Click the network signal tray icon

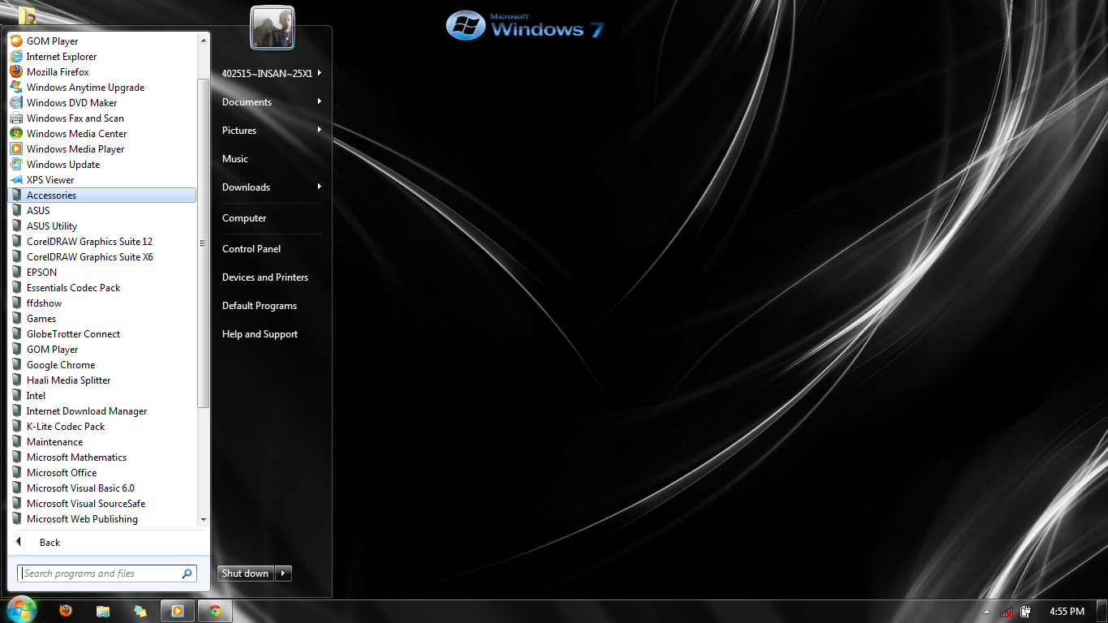coord(1007,612)
